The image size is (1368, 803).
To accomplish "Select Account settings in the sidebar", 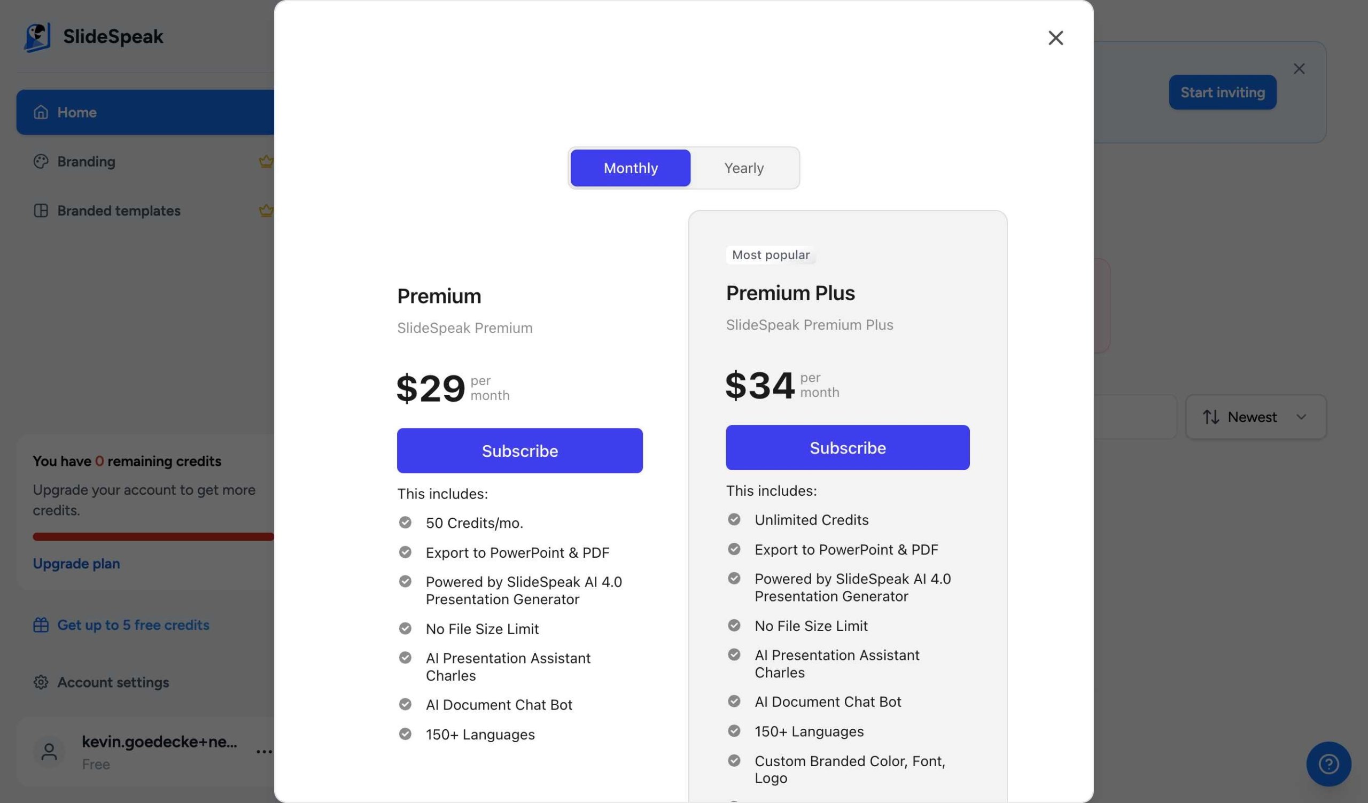I will [x=112, y=683].
